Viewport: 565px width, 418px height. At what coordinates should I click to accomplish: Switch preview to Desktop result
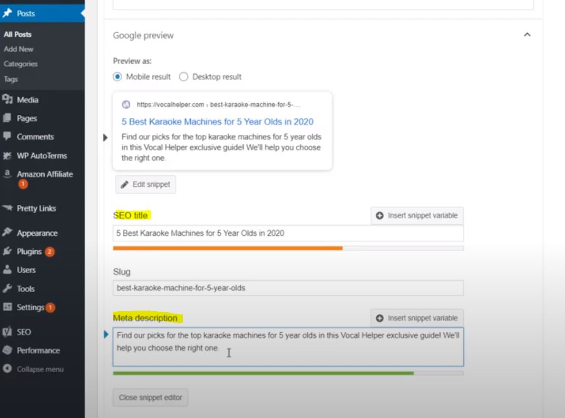[x=183, y=76]
